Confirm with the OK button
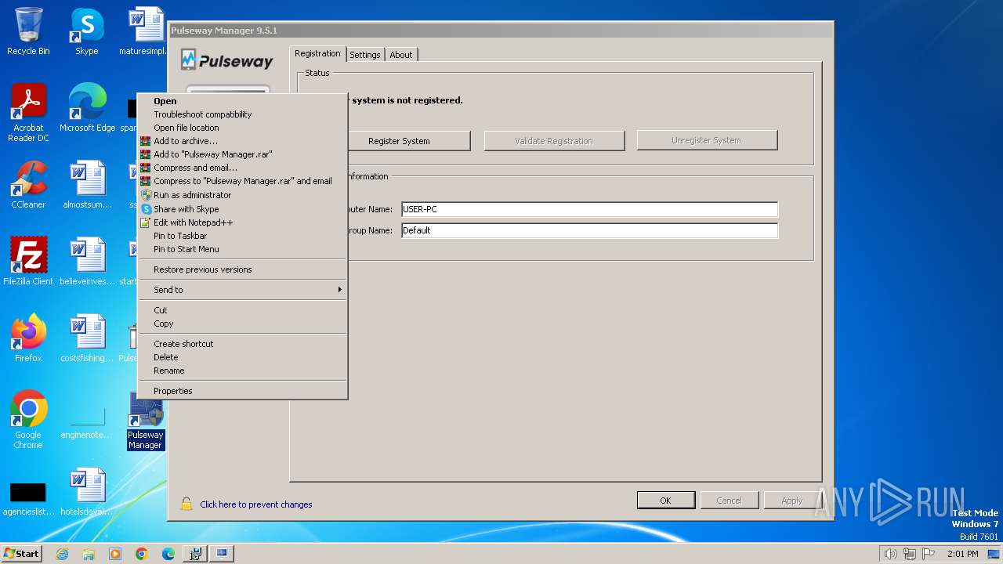The image size is (1003, 564). (665, 501)
